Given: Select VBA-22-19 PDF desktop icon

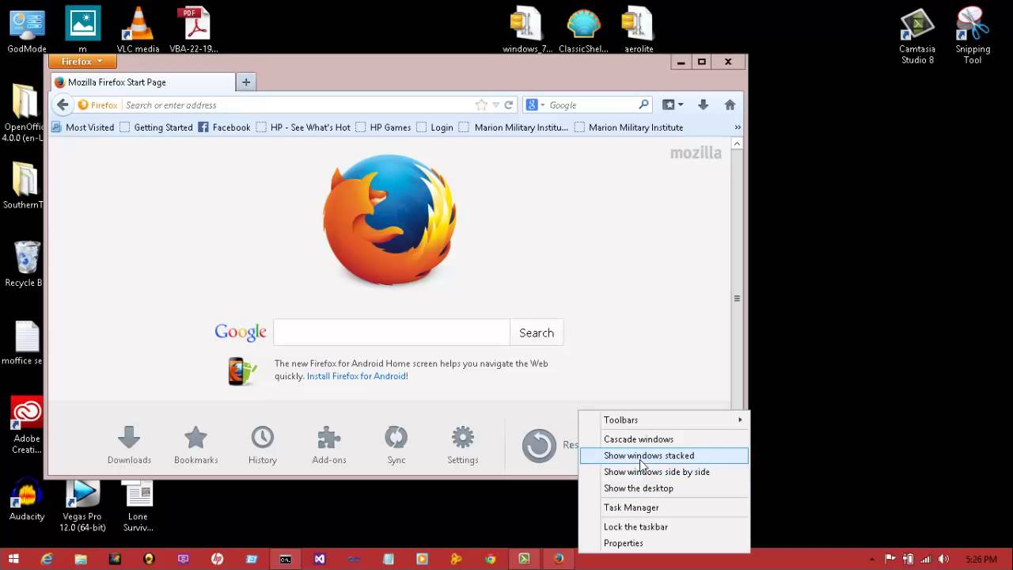Looking at the screenshot, I should (x=194, y=30).
